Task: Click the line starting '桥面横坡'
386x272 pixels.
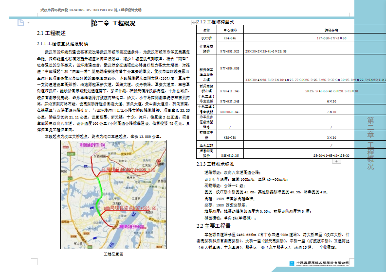Action: coord(230,218)
